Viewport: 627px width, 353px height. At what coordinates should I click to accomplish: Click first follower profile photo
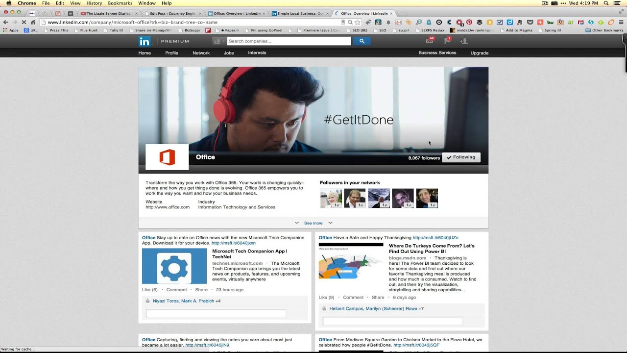[x=331, y=199]
